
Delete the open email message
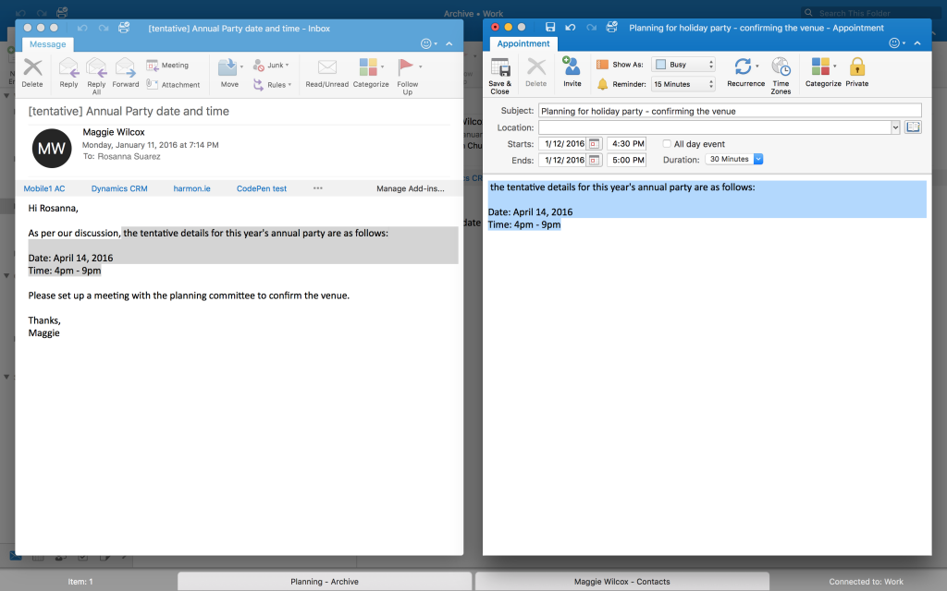[31, 74]
